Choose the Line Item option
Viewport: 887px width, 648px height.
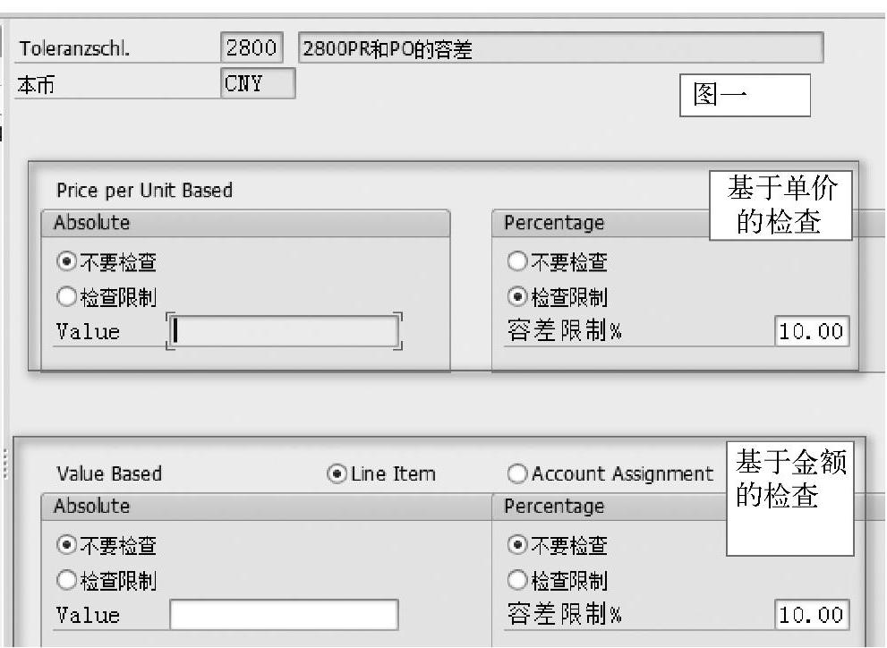(339, 473)
